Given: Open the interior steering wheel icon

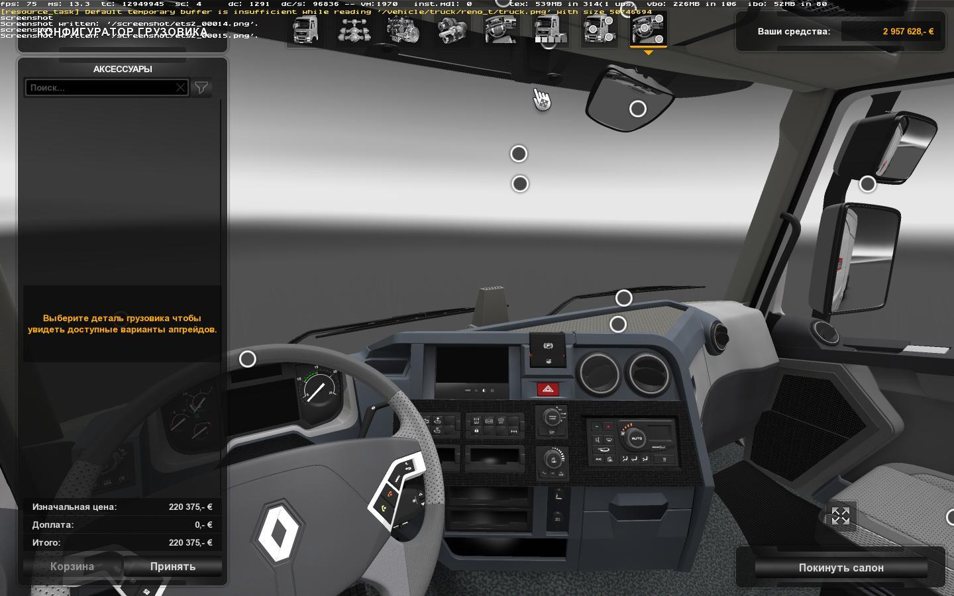Looking at the screenshot, I should pos(501,30).
